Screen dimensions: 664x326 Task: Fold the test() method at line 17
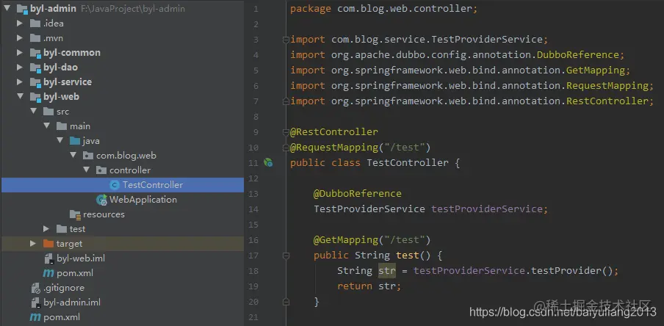[x=286, y=256]
